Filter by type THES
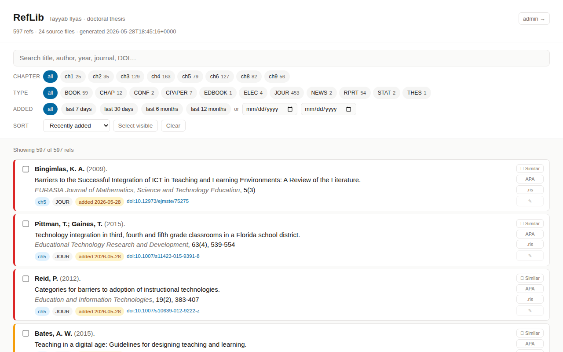Viewport: 563px width, 352px height. point(417,93)
